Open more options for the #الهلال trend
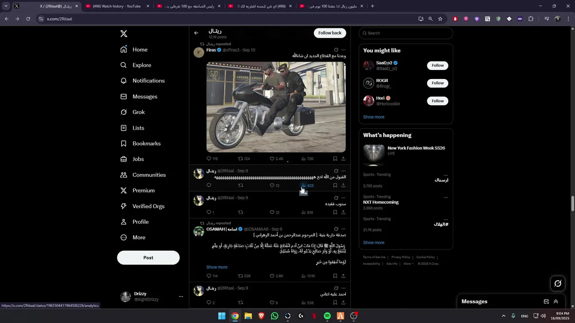Screen dimensions: 575x323 (x=446, y=219)
